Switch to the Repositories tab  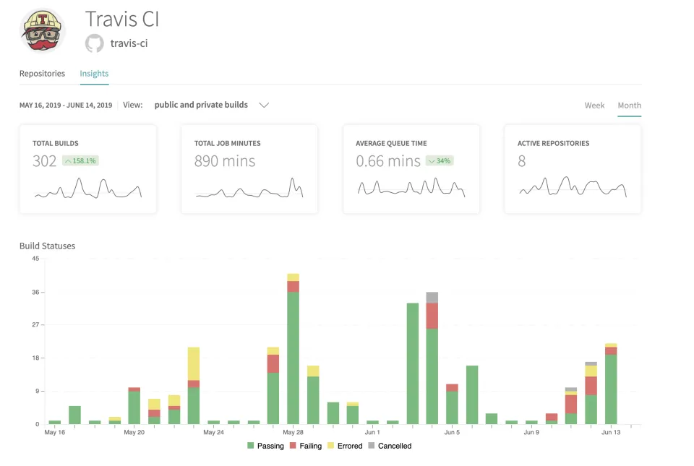(42, 74)
